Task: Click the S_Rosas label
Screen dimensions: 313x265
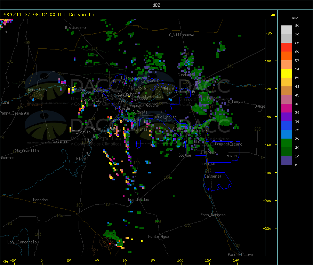Action: [140, 112]
